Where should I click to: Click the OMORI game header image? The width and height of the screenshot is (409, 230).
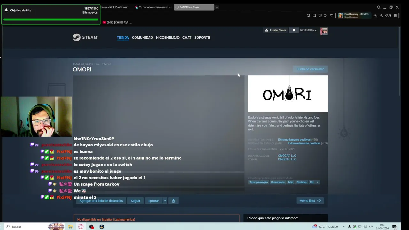288,94
